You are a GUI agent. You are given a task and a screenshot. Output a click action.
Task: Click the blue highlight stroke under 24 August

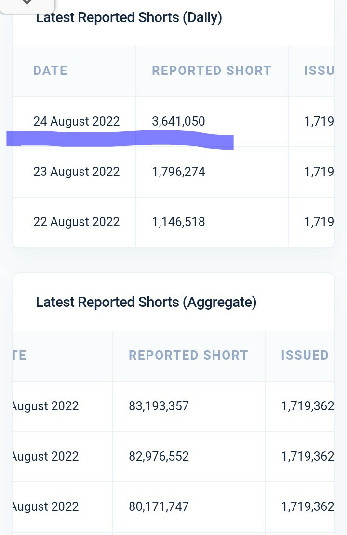(120, 139)
